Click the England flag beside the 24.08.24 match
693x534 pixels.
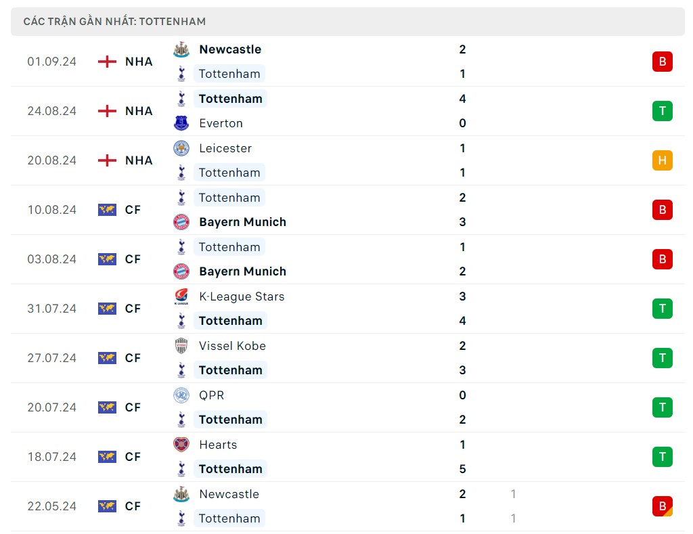pyautogui.click(x=107, y=111)
